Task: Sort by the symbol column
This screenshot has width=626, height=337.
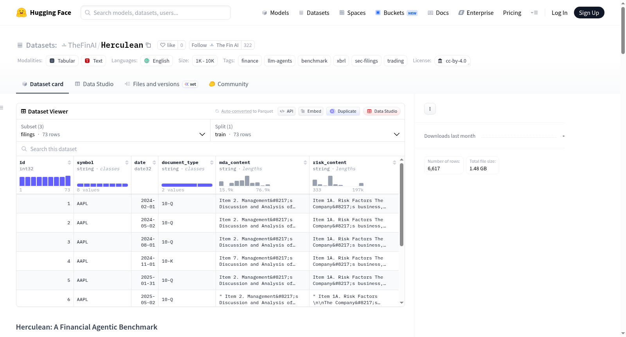Action: tap(127, 162)
